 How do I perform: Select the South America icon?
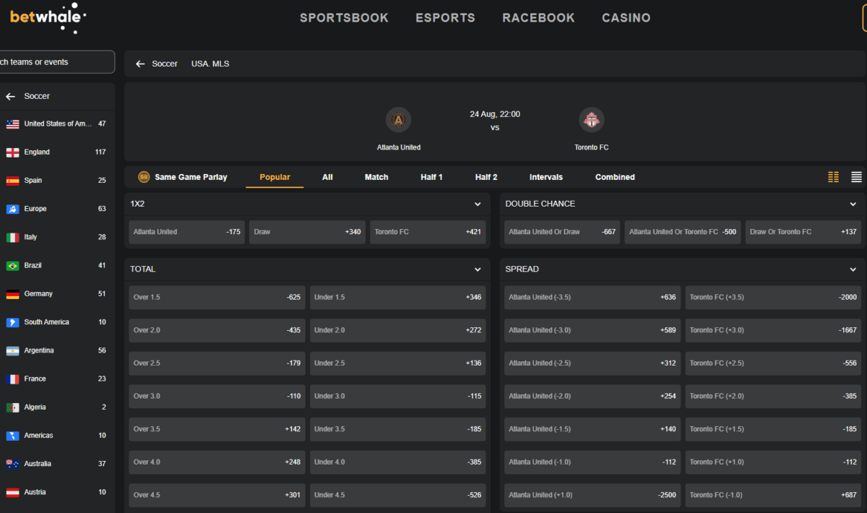coord(12,322)
